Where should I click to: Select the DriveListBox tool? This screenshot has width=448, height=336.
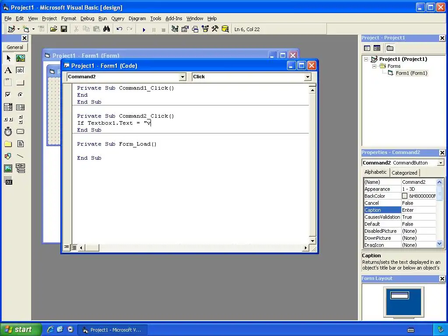20,131
